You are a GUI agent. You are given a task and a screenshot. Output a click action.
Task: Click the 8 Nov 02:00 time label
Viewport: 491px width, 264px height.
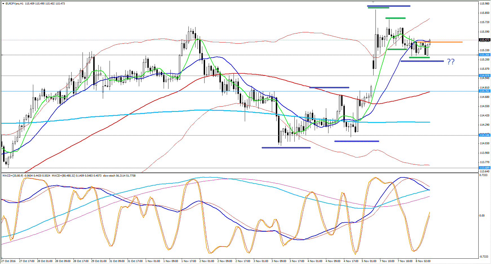[x=423, y=261]
